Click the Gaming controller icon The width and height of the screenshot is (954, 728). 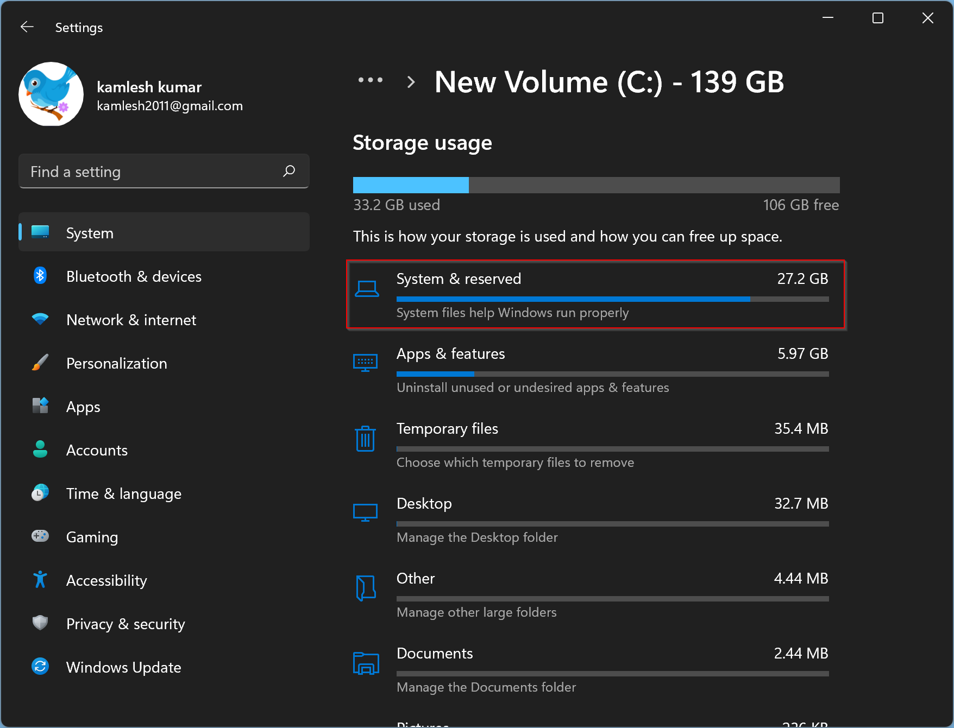click(x=40, y=536)
